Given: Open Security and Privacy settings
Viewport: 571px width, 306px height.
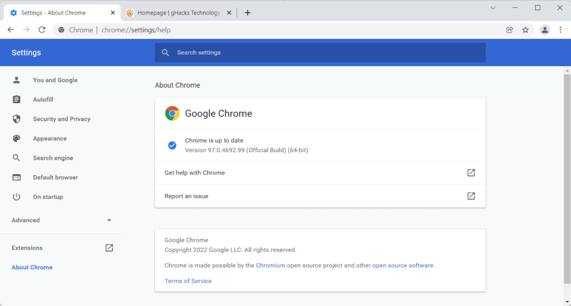Looking at the screenshot, I should 61,119.
